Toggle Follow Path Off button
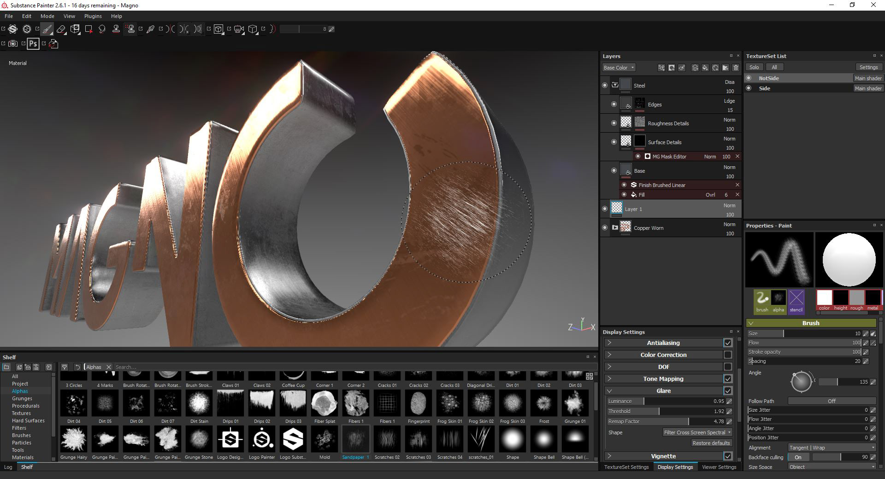Viewport: 885px width, 479px height. (832, 401)
